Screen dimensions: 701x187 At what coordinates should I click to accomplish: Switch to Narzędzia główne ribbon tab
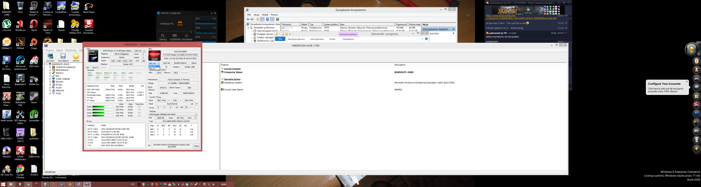pyautogui.click(x=296, y=39)
